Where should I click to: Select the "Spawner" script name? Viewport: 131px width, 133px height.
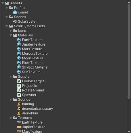[29, 95]
